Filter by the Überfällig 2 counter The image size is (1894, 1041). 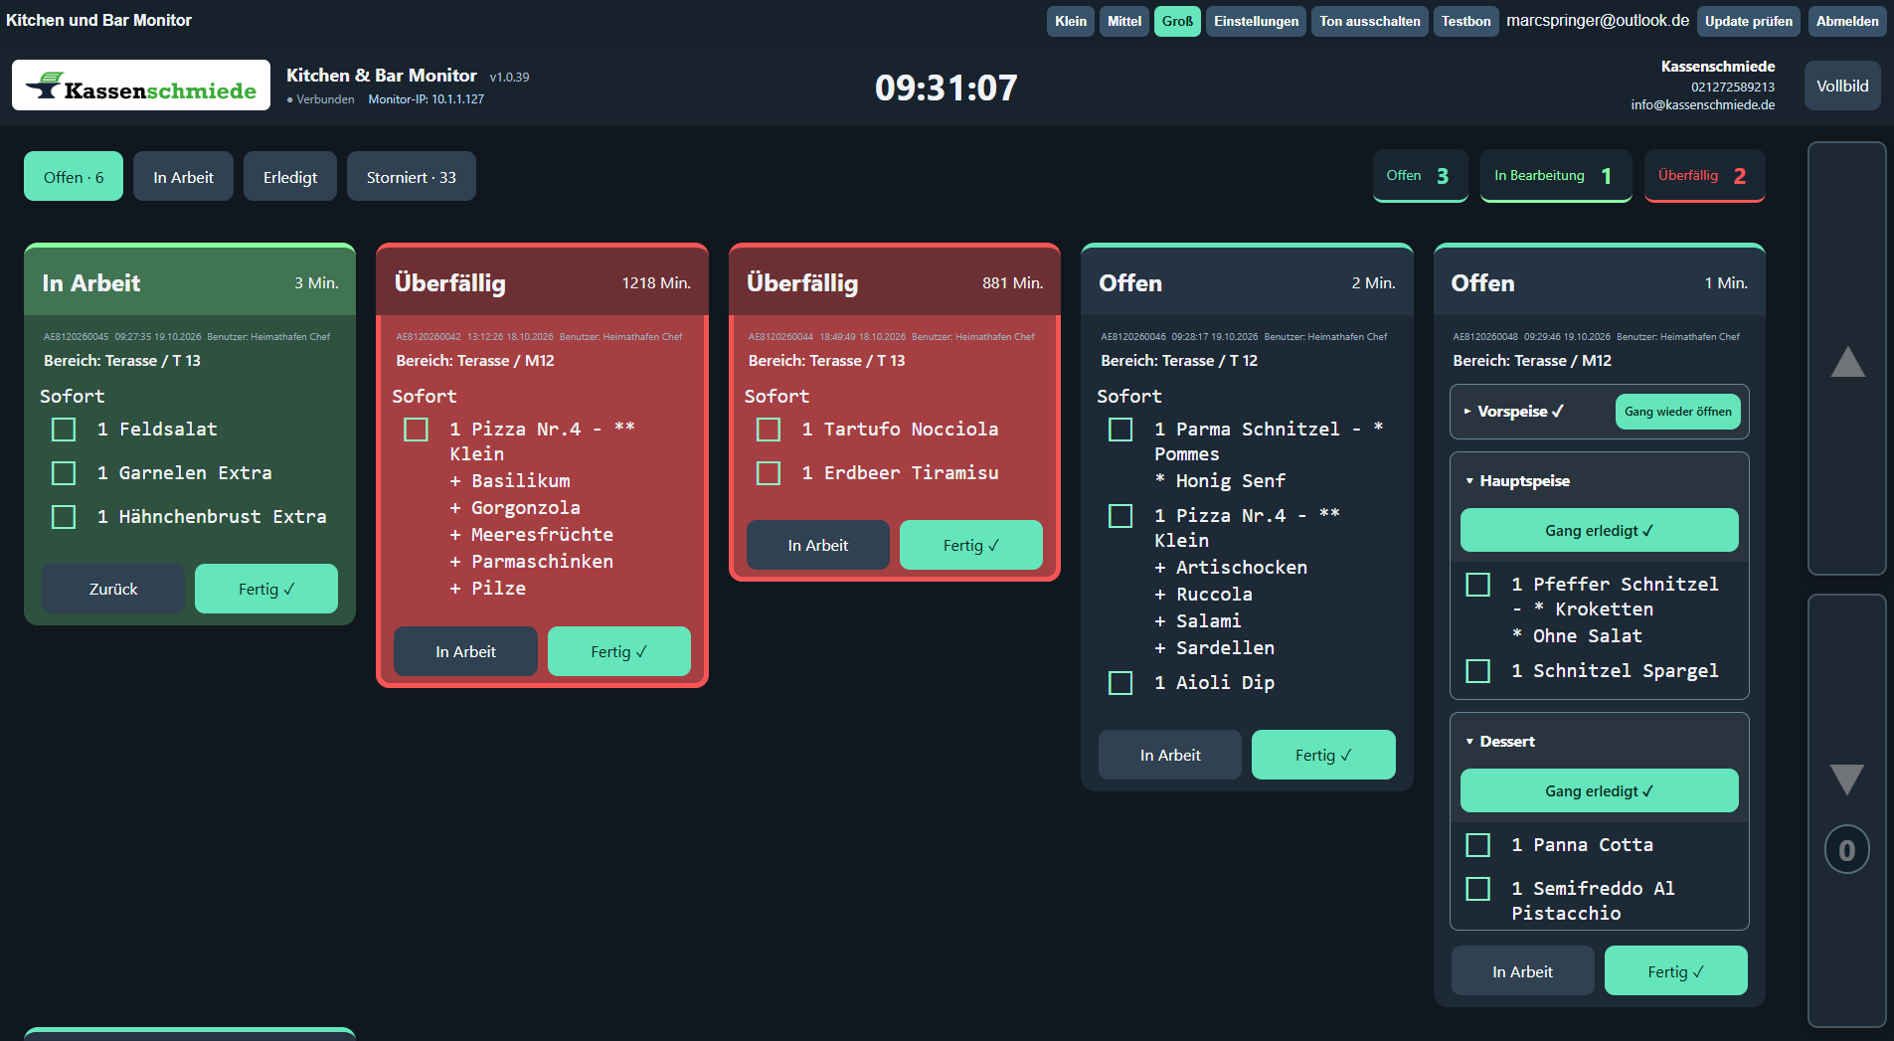pos(1704,176)
